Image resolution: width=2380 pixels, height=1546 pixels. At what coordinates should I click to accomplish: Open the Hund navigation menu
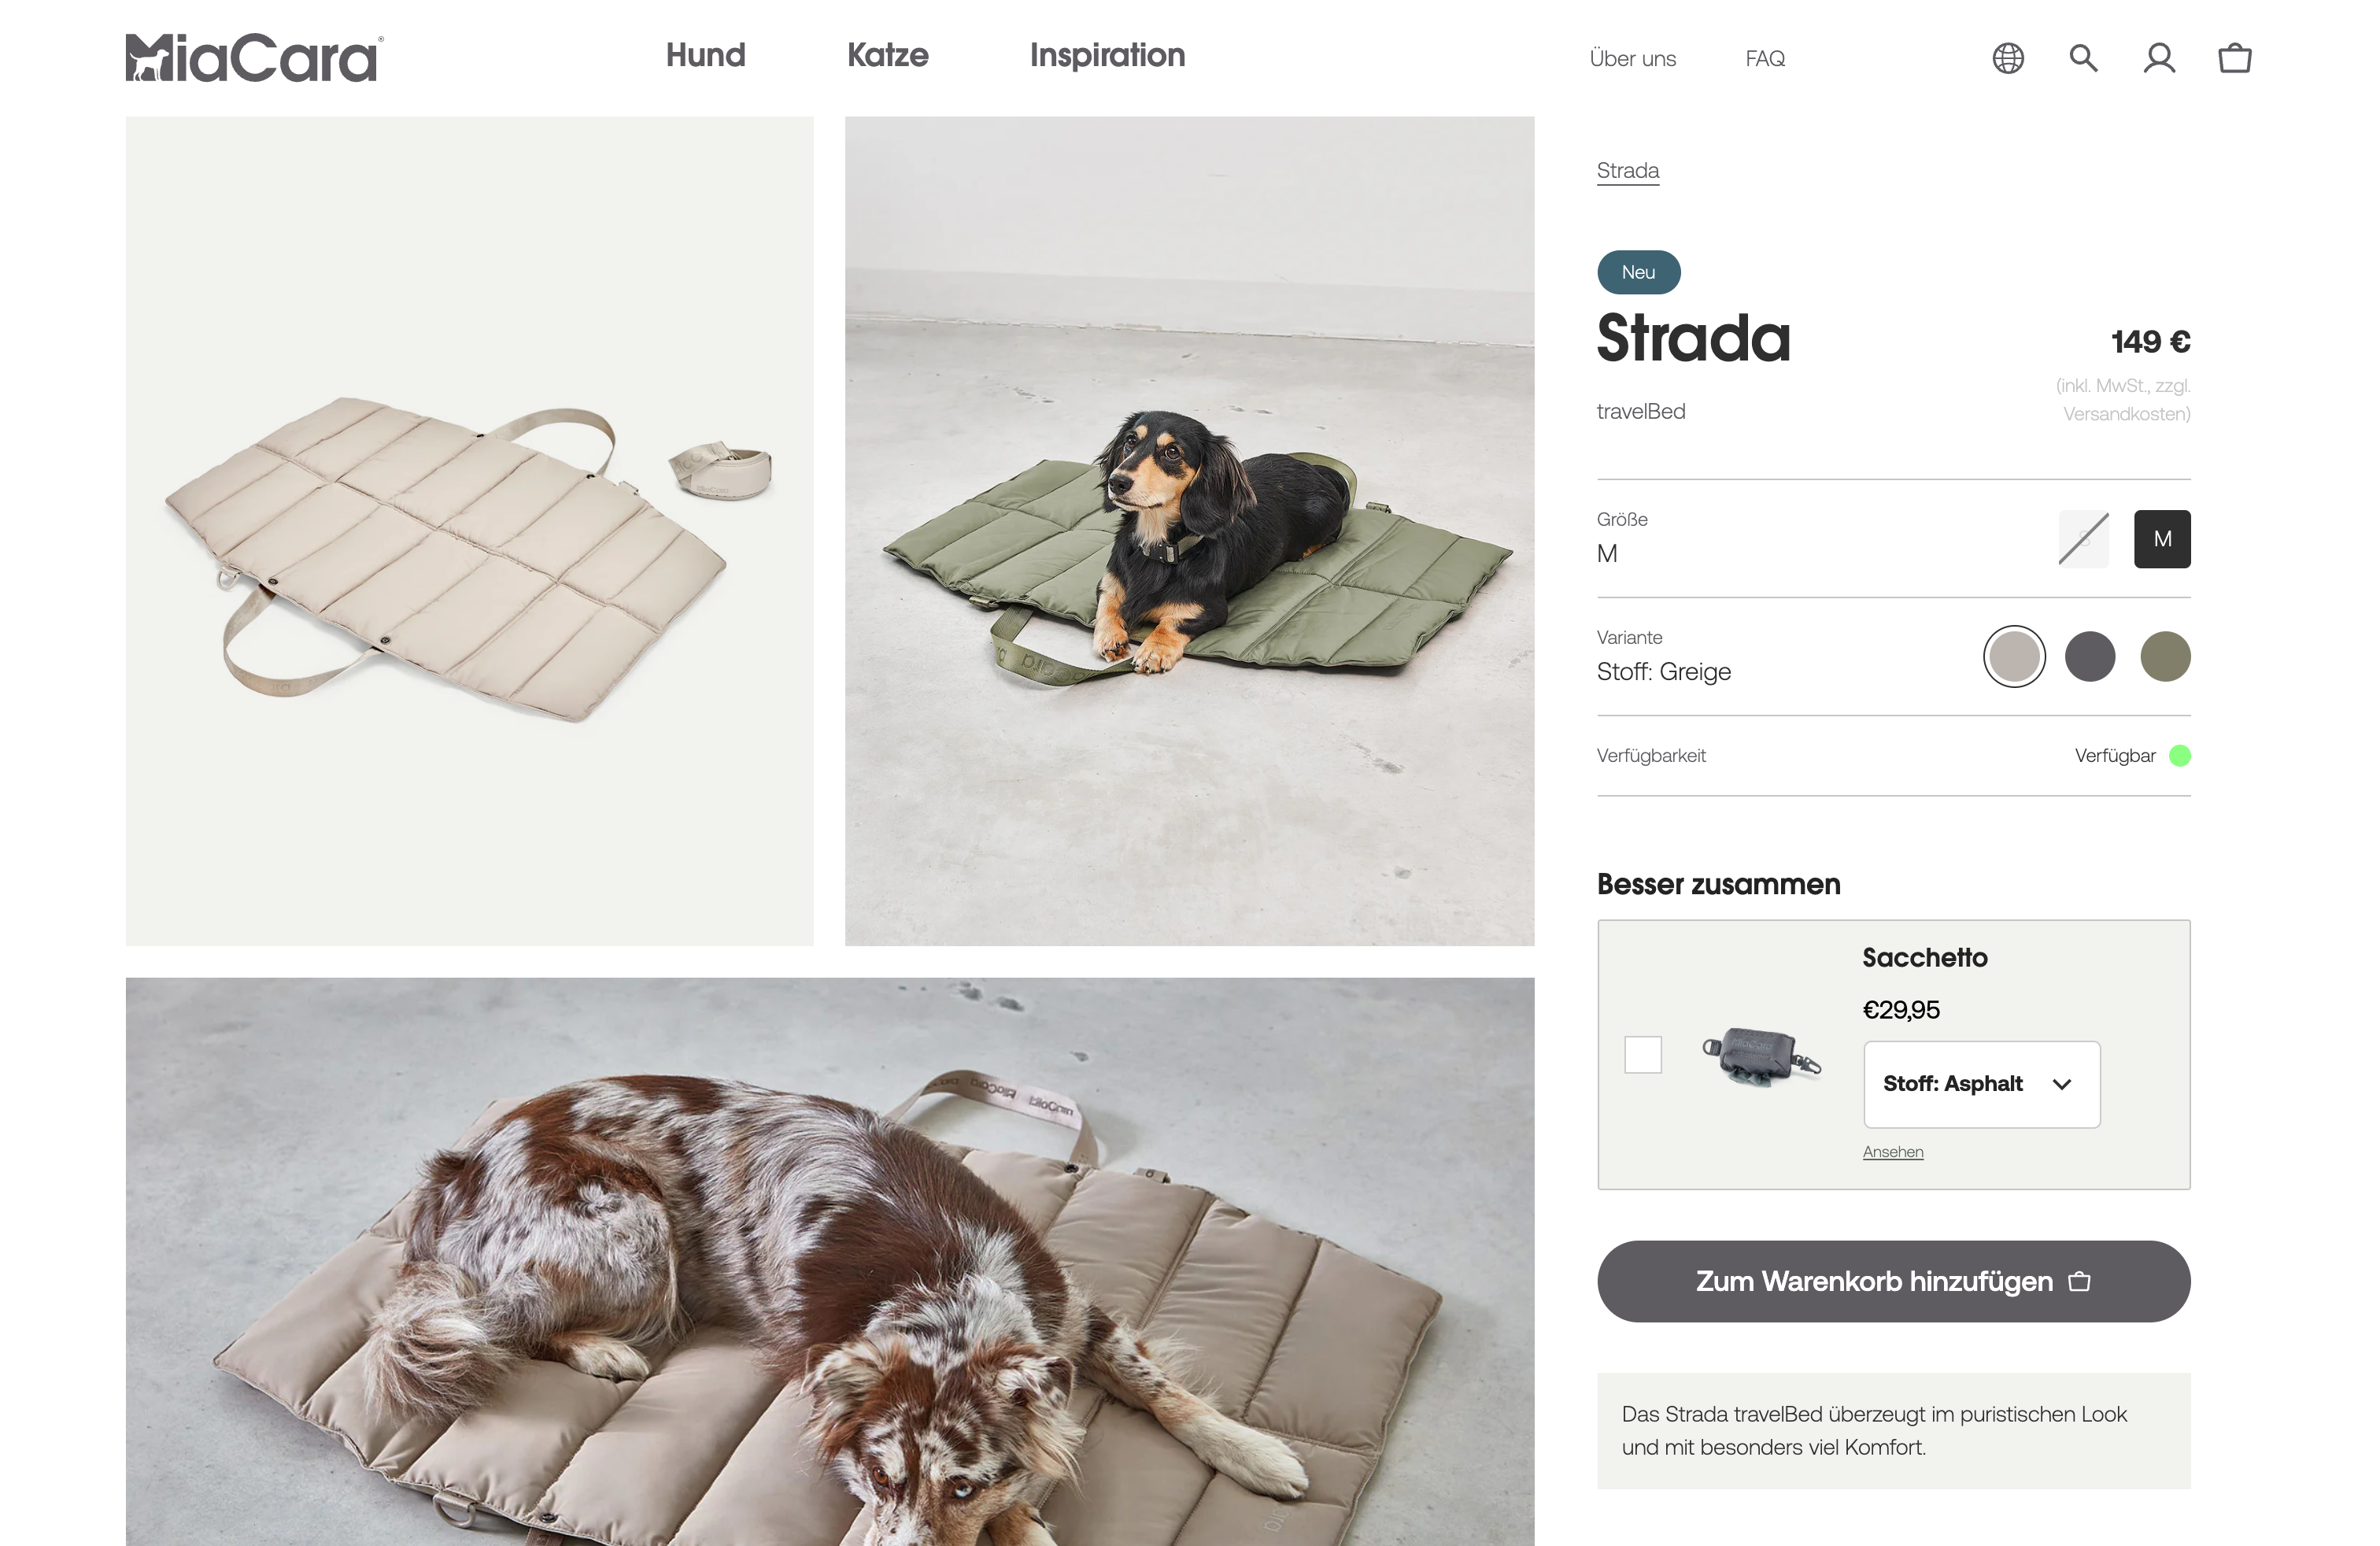706,55
